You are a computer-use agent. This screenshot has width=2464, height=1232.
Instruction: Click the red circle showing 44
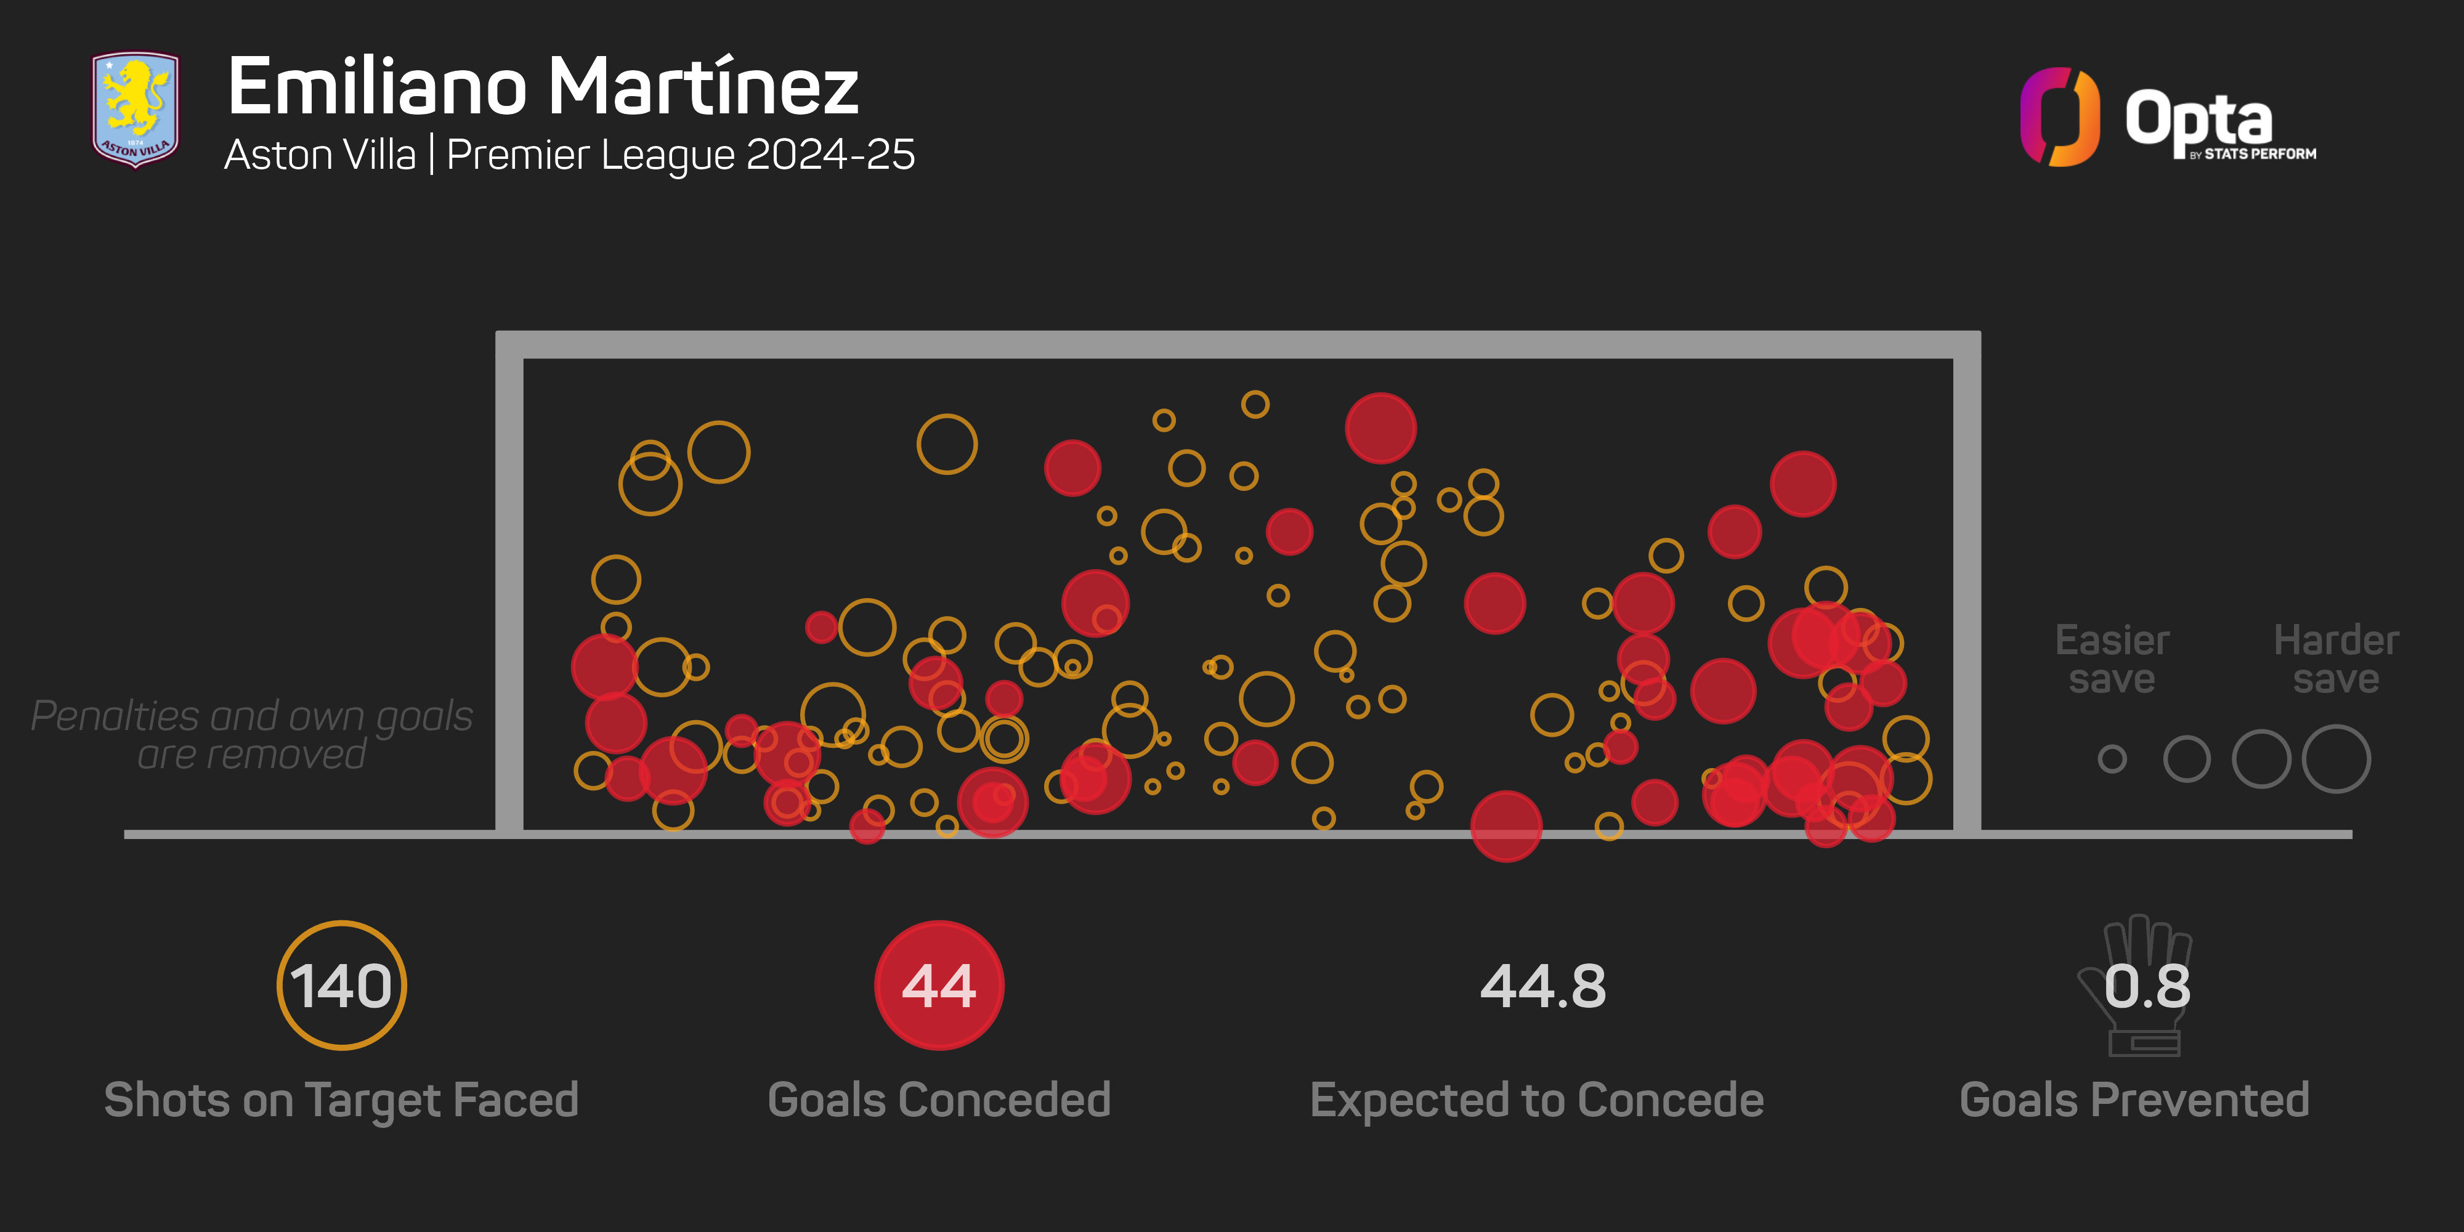pyautogui.click(x=938, y=985)
